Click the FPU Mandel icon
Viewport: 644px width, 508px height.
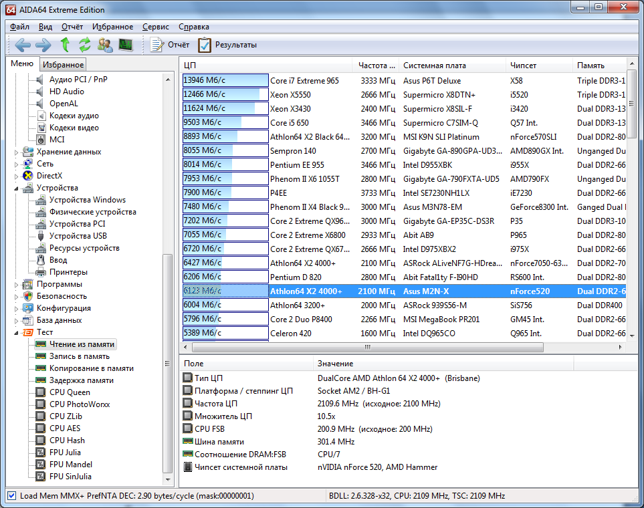[41, 465]
